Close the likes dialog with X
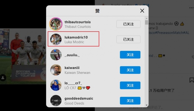This screenshot has width=194, height=111. (142, 11)
